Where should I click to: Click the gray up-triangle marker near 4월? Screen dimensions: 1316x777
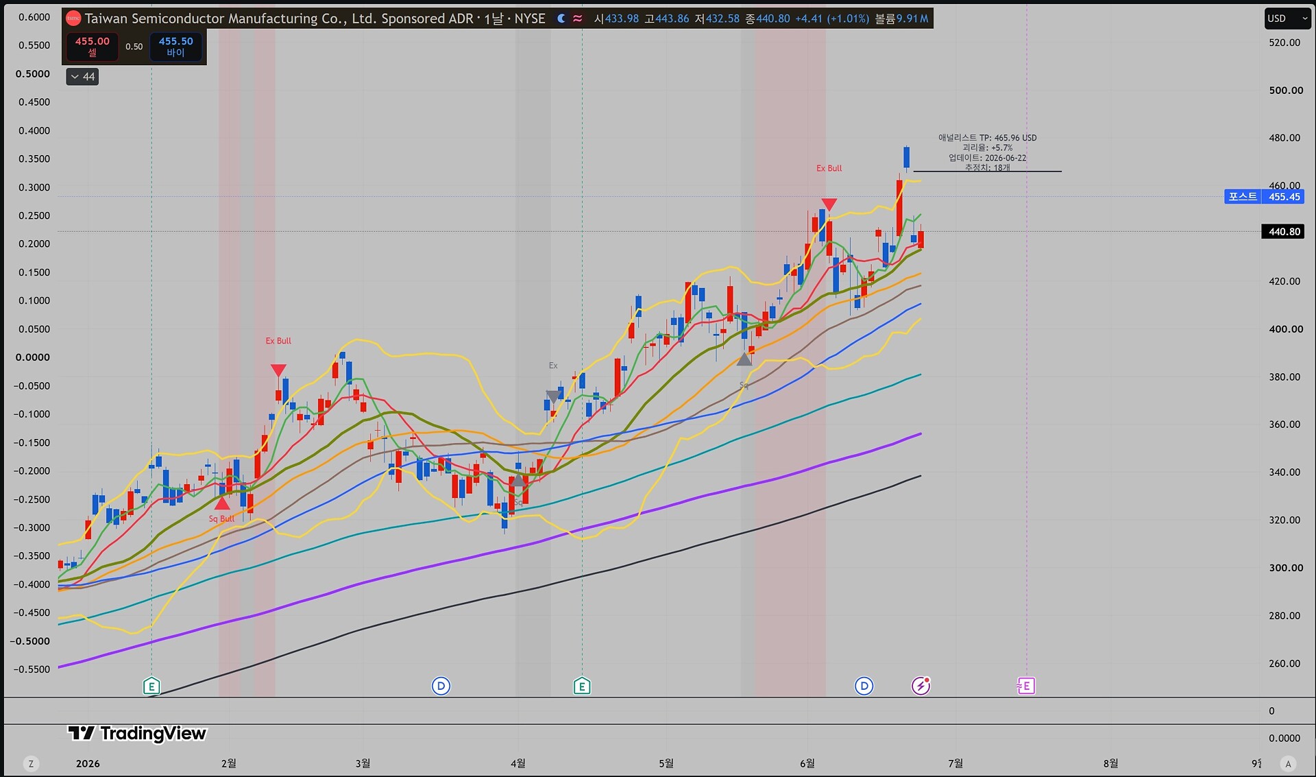click(519, 480)
